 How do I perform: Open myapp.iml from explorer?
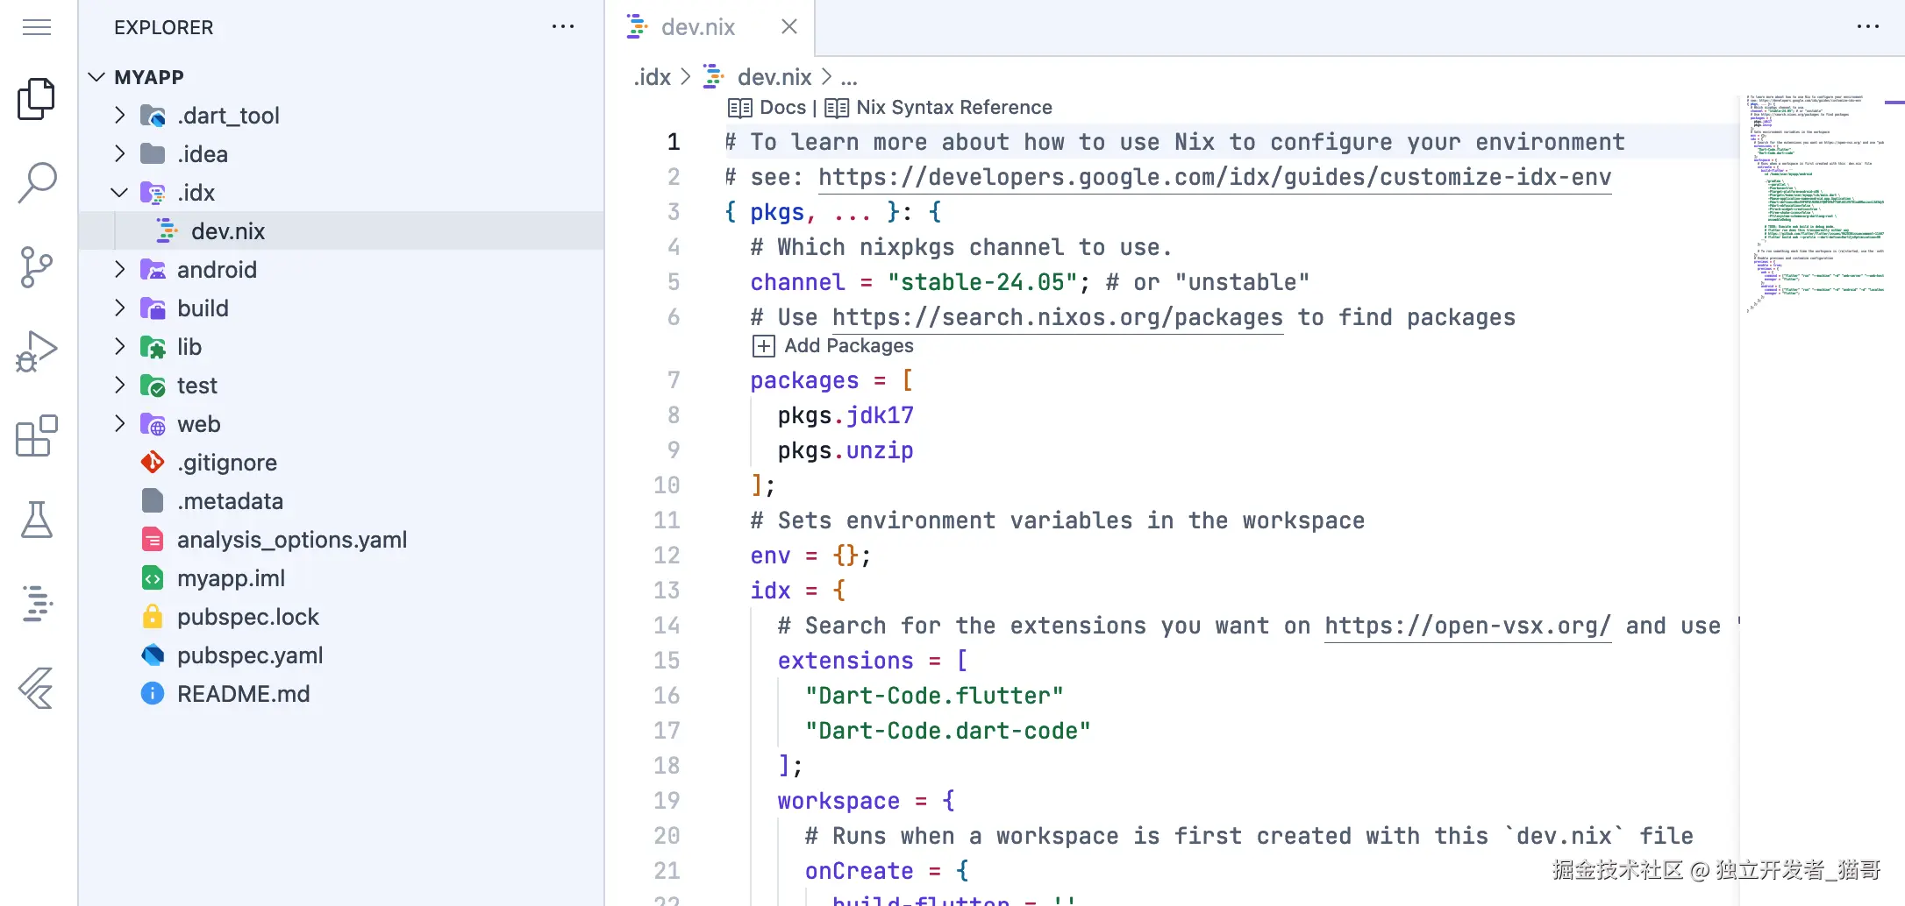(232, 578)
